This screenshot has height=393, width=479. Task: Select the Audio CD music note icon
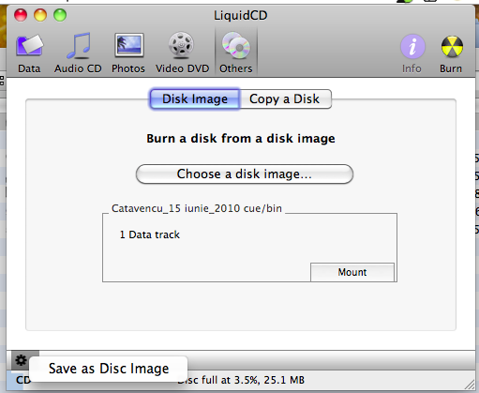click(x=78, y=46)
